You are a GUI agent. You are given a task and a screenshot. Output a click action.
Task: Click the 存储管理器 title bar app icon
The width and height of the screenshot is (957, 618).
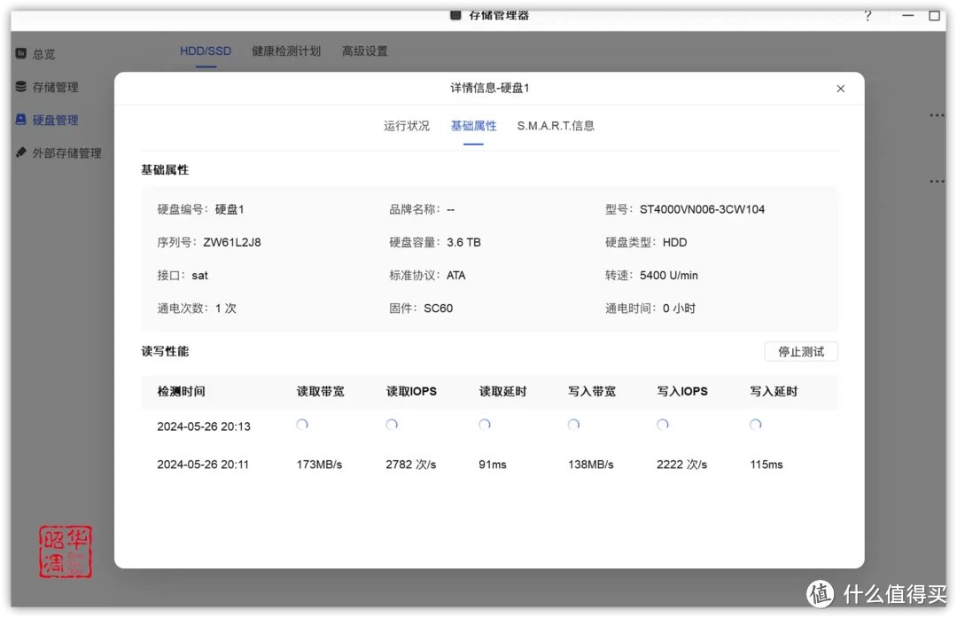point(456,15)
